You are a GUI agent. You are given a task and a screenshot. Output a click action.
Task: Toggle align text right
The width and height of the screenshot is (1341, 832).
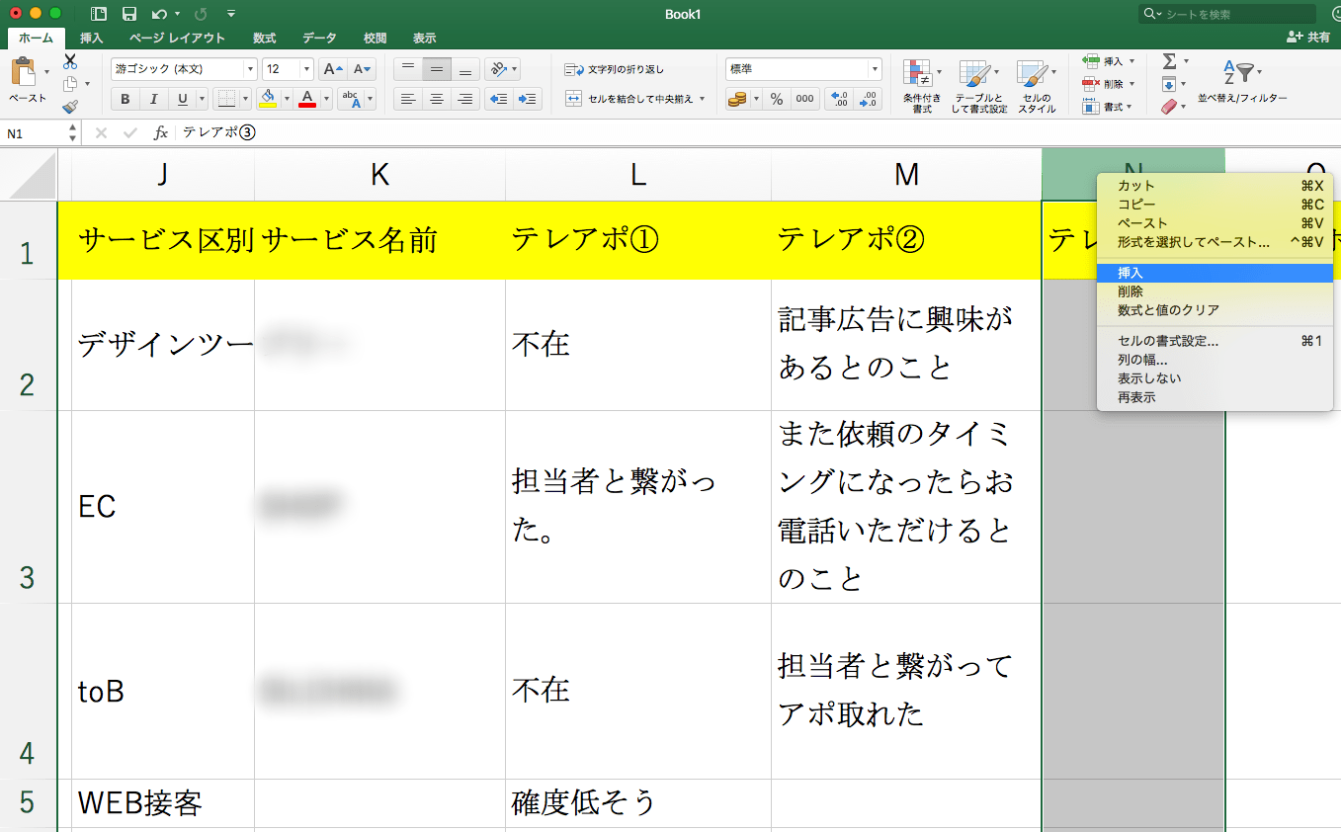(465, 99)
